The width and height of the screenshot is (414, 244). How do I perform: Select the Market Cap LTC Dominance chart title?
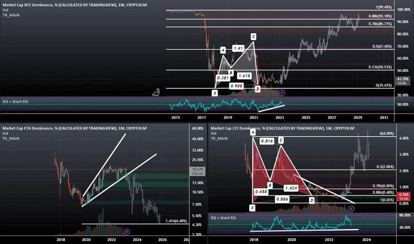(x=283, y=128)
